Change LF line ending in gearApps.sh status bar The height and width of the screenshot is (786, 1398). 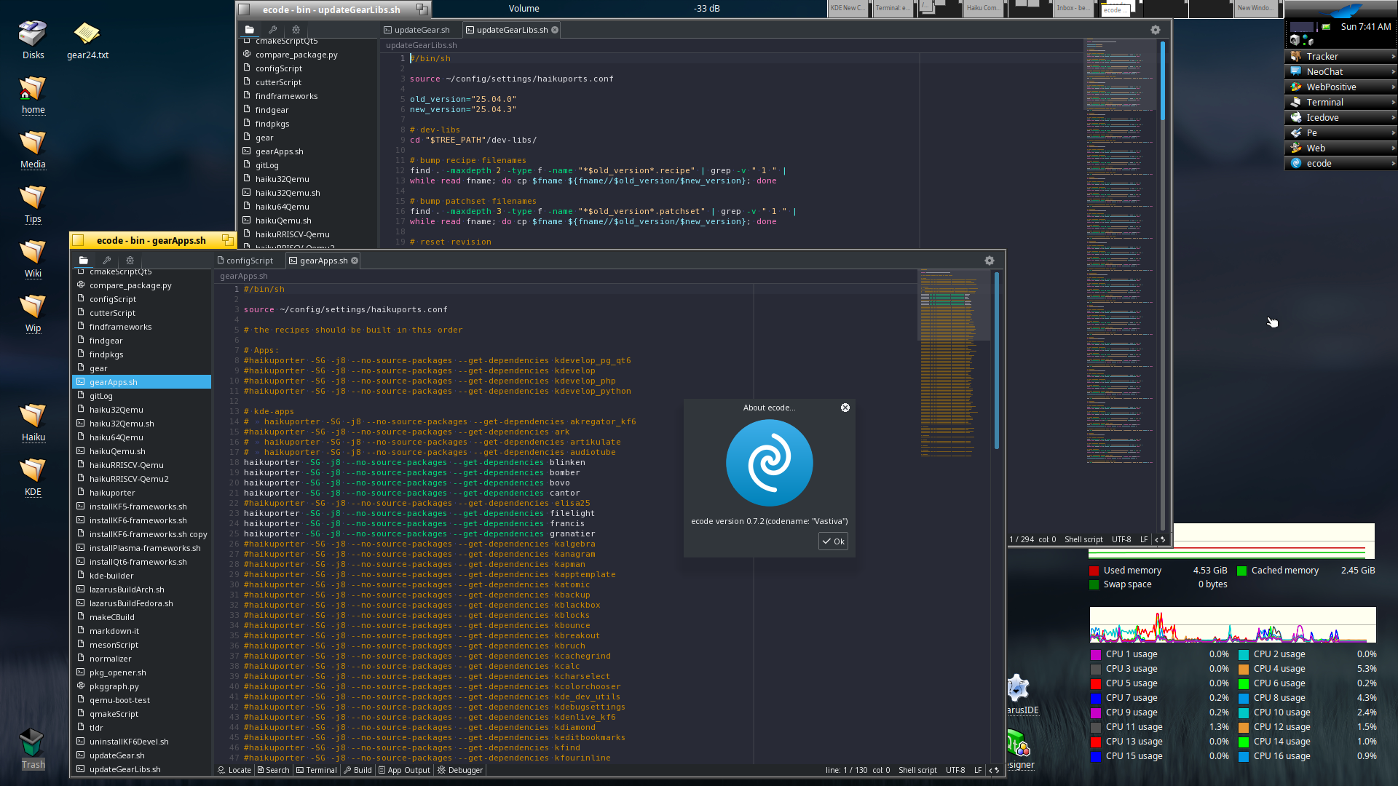click(978, 770)
